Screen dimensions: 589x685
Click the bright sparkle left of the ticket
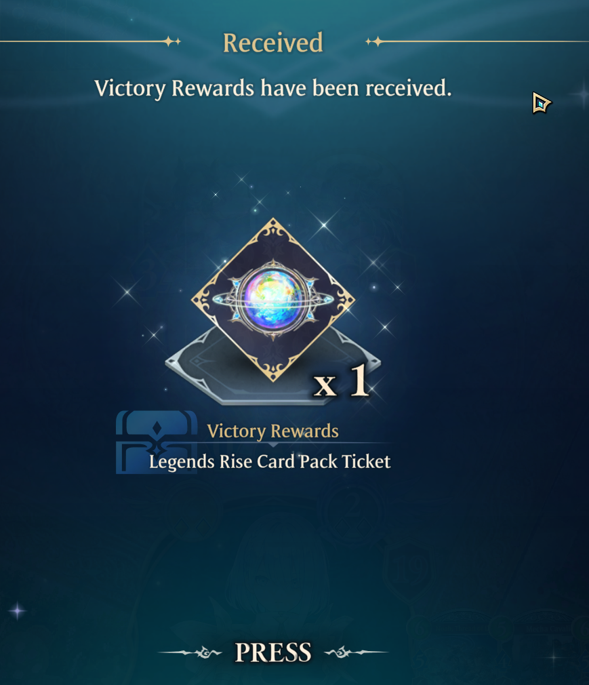pos(127,292)
